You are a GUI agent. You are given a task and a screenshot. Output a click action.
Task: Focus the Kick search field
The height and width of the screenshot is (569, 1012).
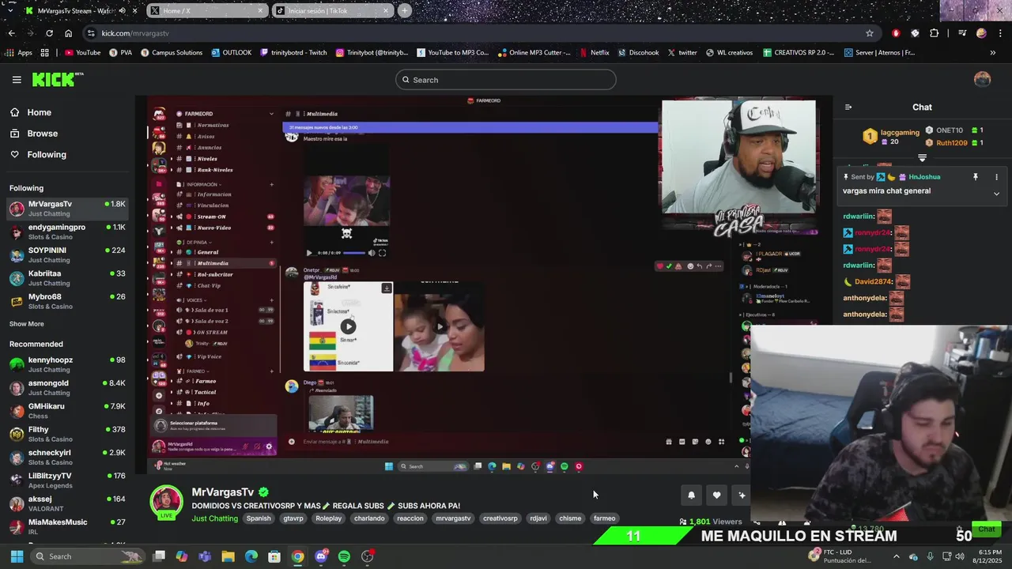point(506,80)
